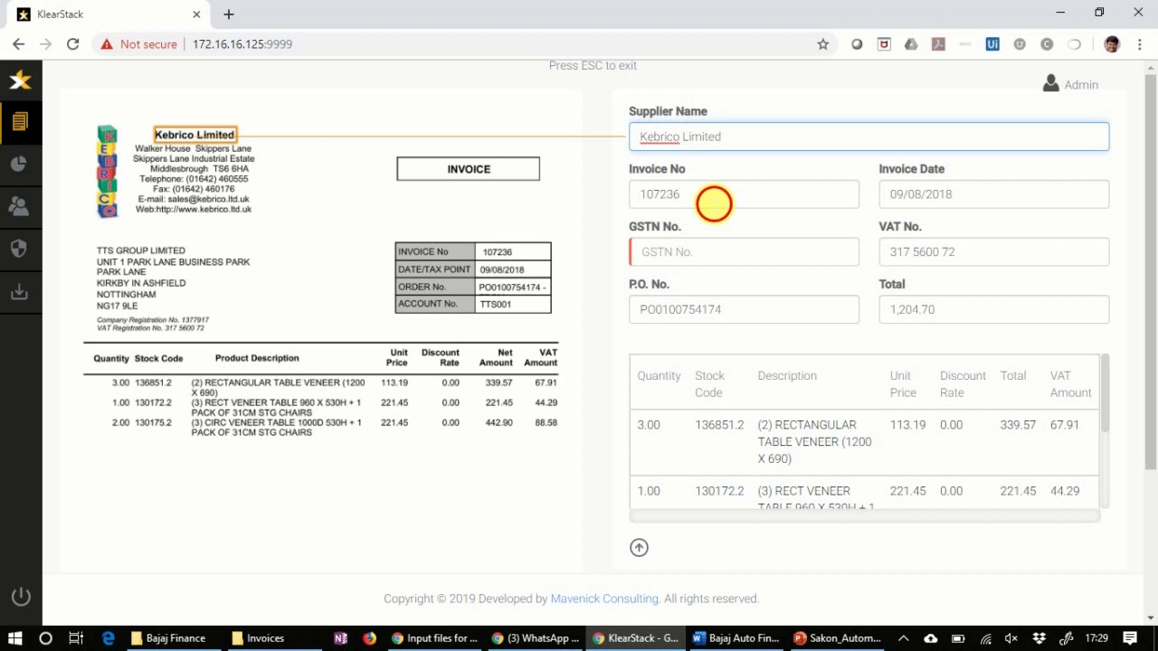Screen dimensions: 1158x651
Task: Open Edge browser from taskbar
Action: (108, 638)
